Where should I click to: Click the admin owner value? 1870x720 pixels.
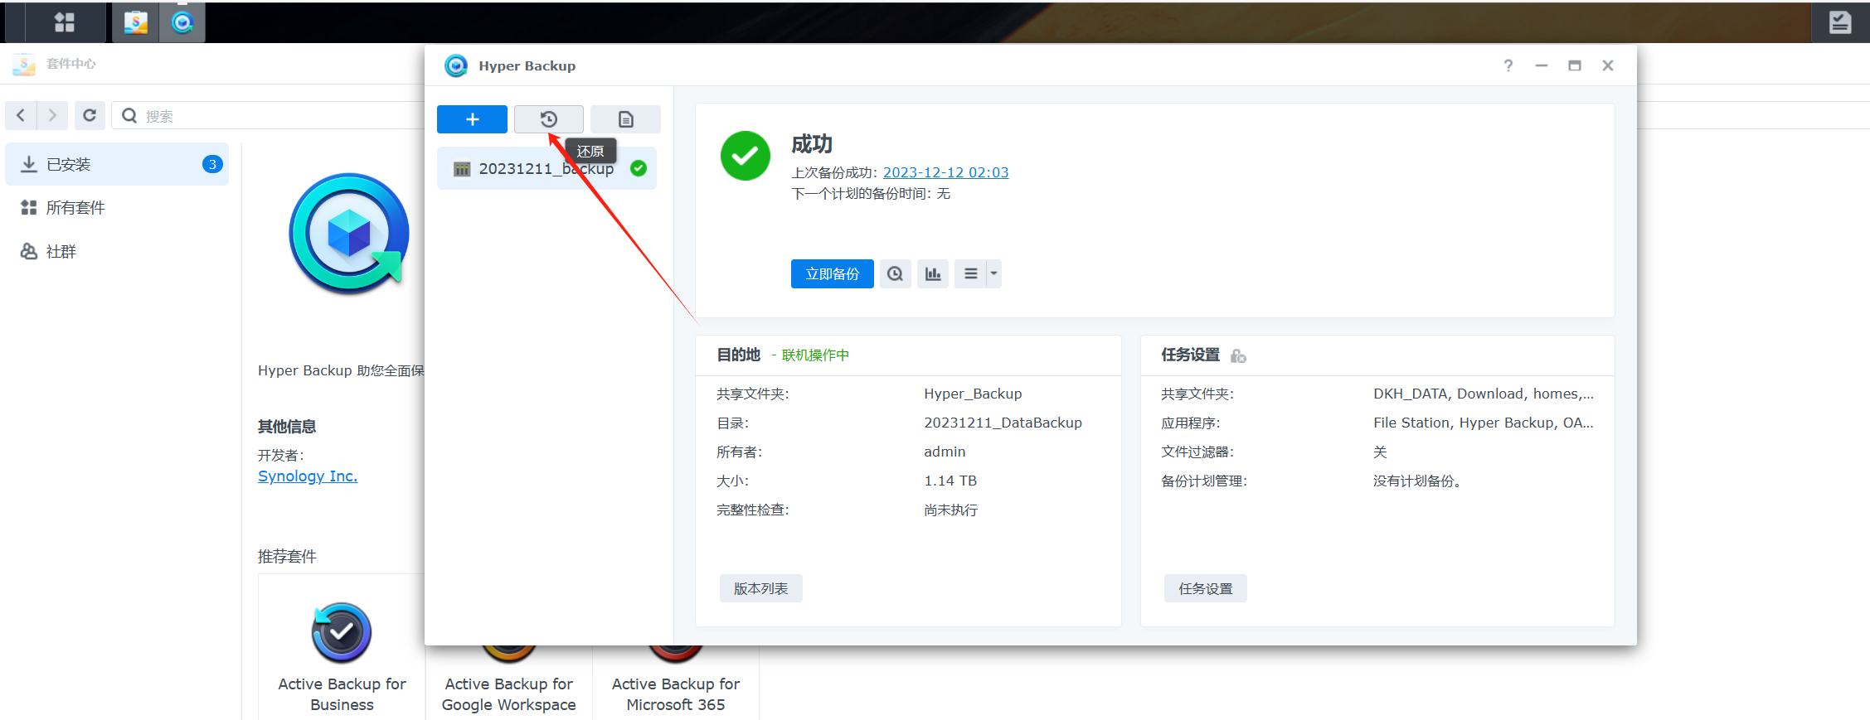click(945, 452)
